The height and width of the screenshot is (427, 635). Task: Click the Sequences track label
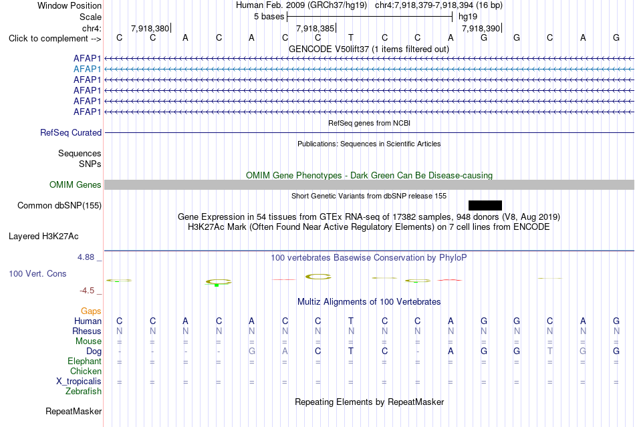point(80,154)
